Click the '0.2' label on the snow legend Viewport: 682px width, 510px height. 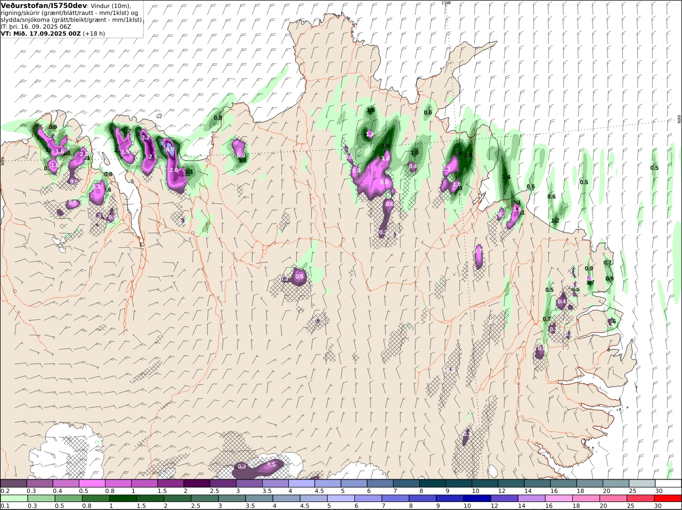pyautogui.click(x=5, y=491)
